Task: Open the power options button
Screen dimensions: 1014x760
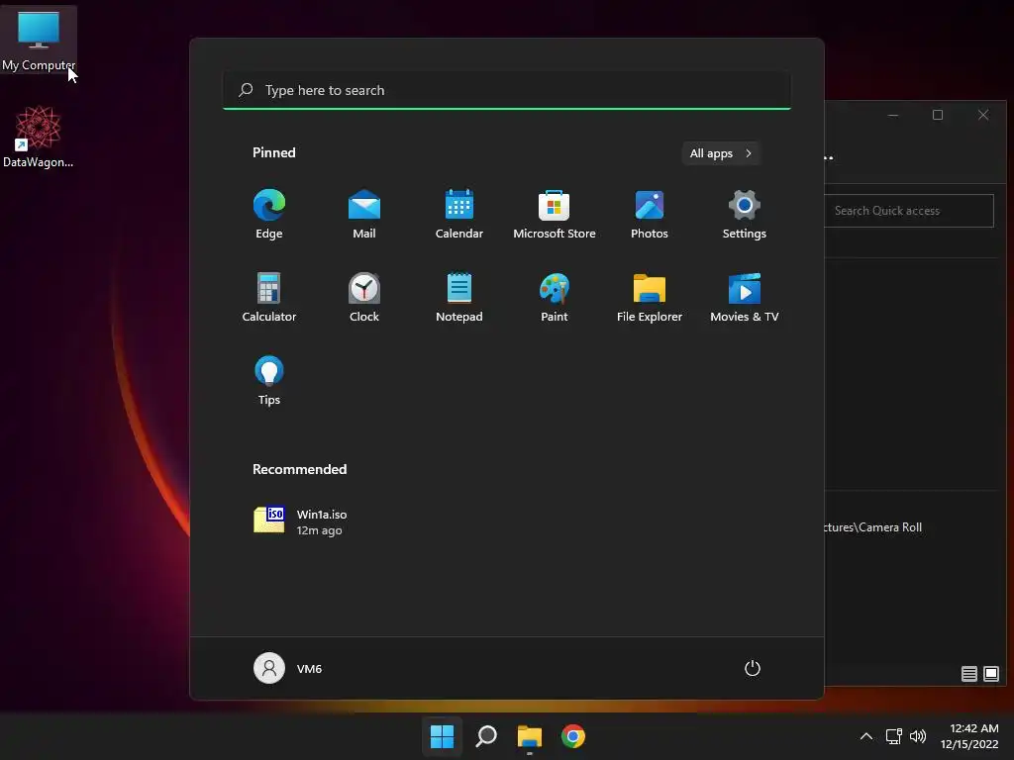Action: [753, 668]
